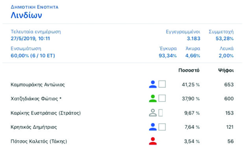
Task: Click the red person icon for Πότσος Καλετός
Action: 153,141
